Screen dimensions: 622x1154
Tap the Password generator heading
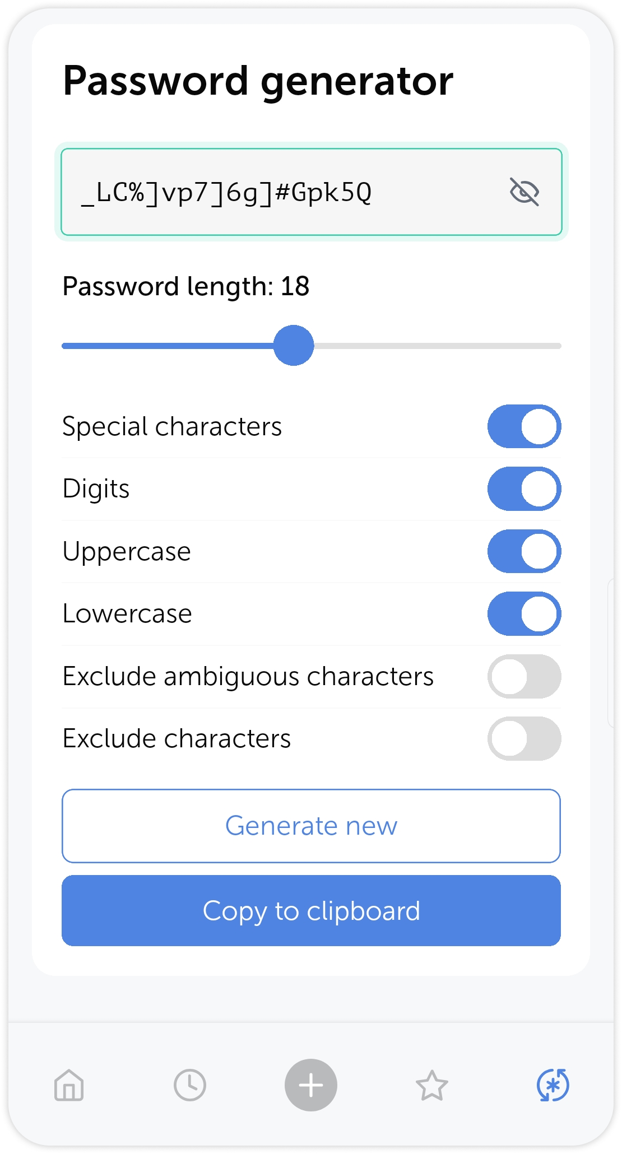(x=258, y=81)
